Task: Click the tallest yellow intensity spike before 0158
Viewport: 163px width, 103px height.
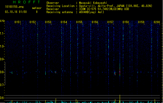Action: click(120, 99)
